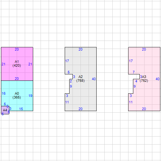Click the 16 dimension on area A0
Screen dimensions: 161x161
coord(4,93)
